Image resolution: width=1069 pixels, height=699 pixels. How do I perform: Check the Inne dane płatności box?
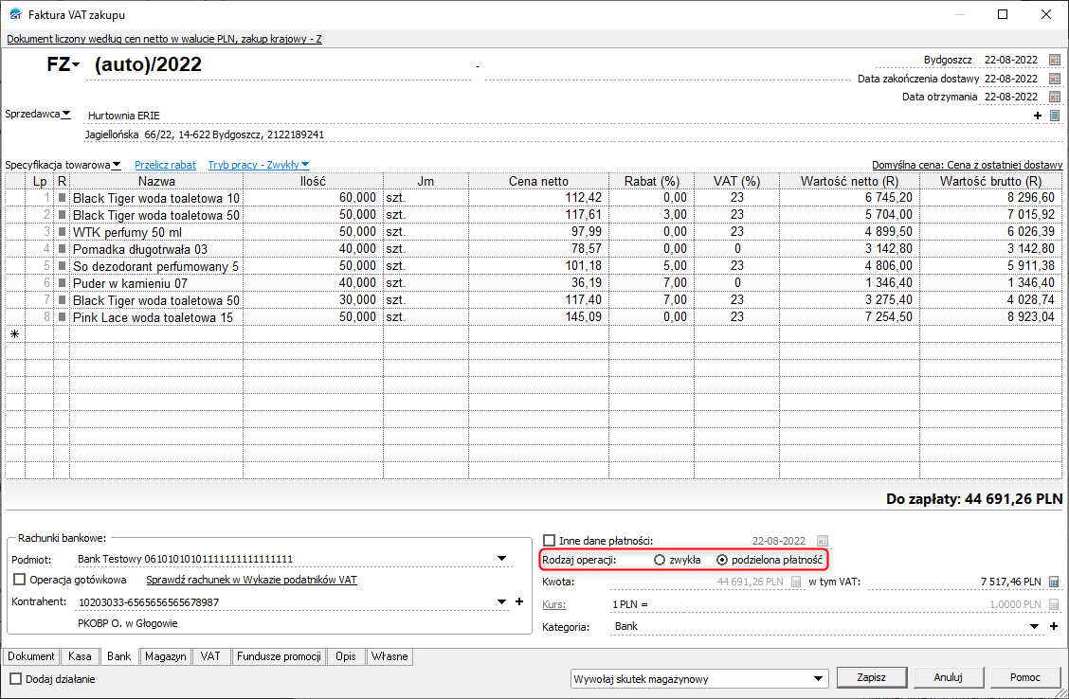550,540
